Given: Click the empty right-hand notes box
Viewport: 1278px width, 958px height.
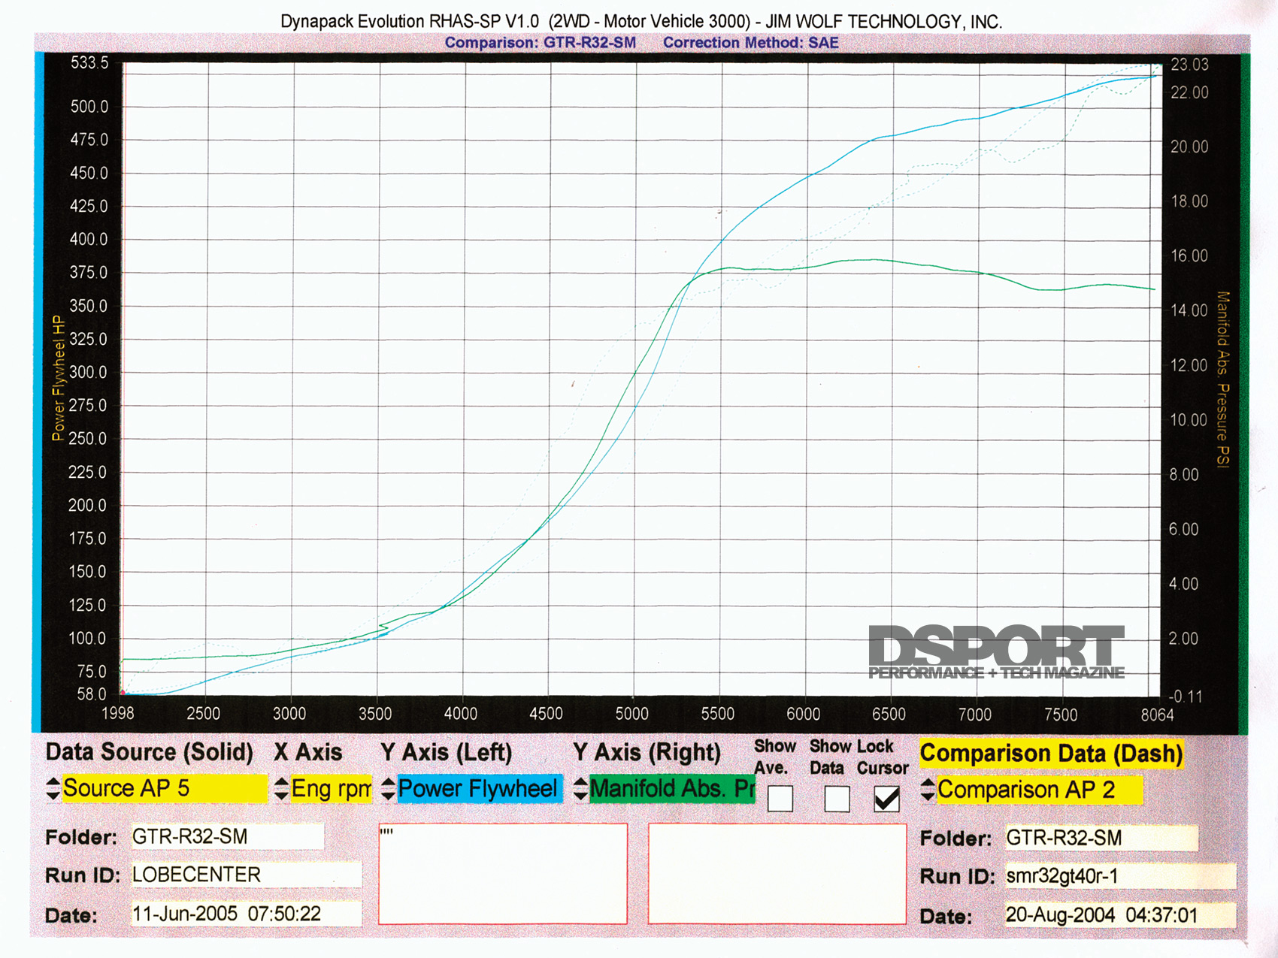Looking at the screenshot, I should point(777,874).
